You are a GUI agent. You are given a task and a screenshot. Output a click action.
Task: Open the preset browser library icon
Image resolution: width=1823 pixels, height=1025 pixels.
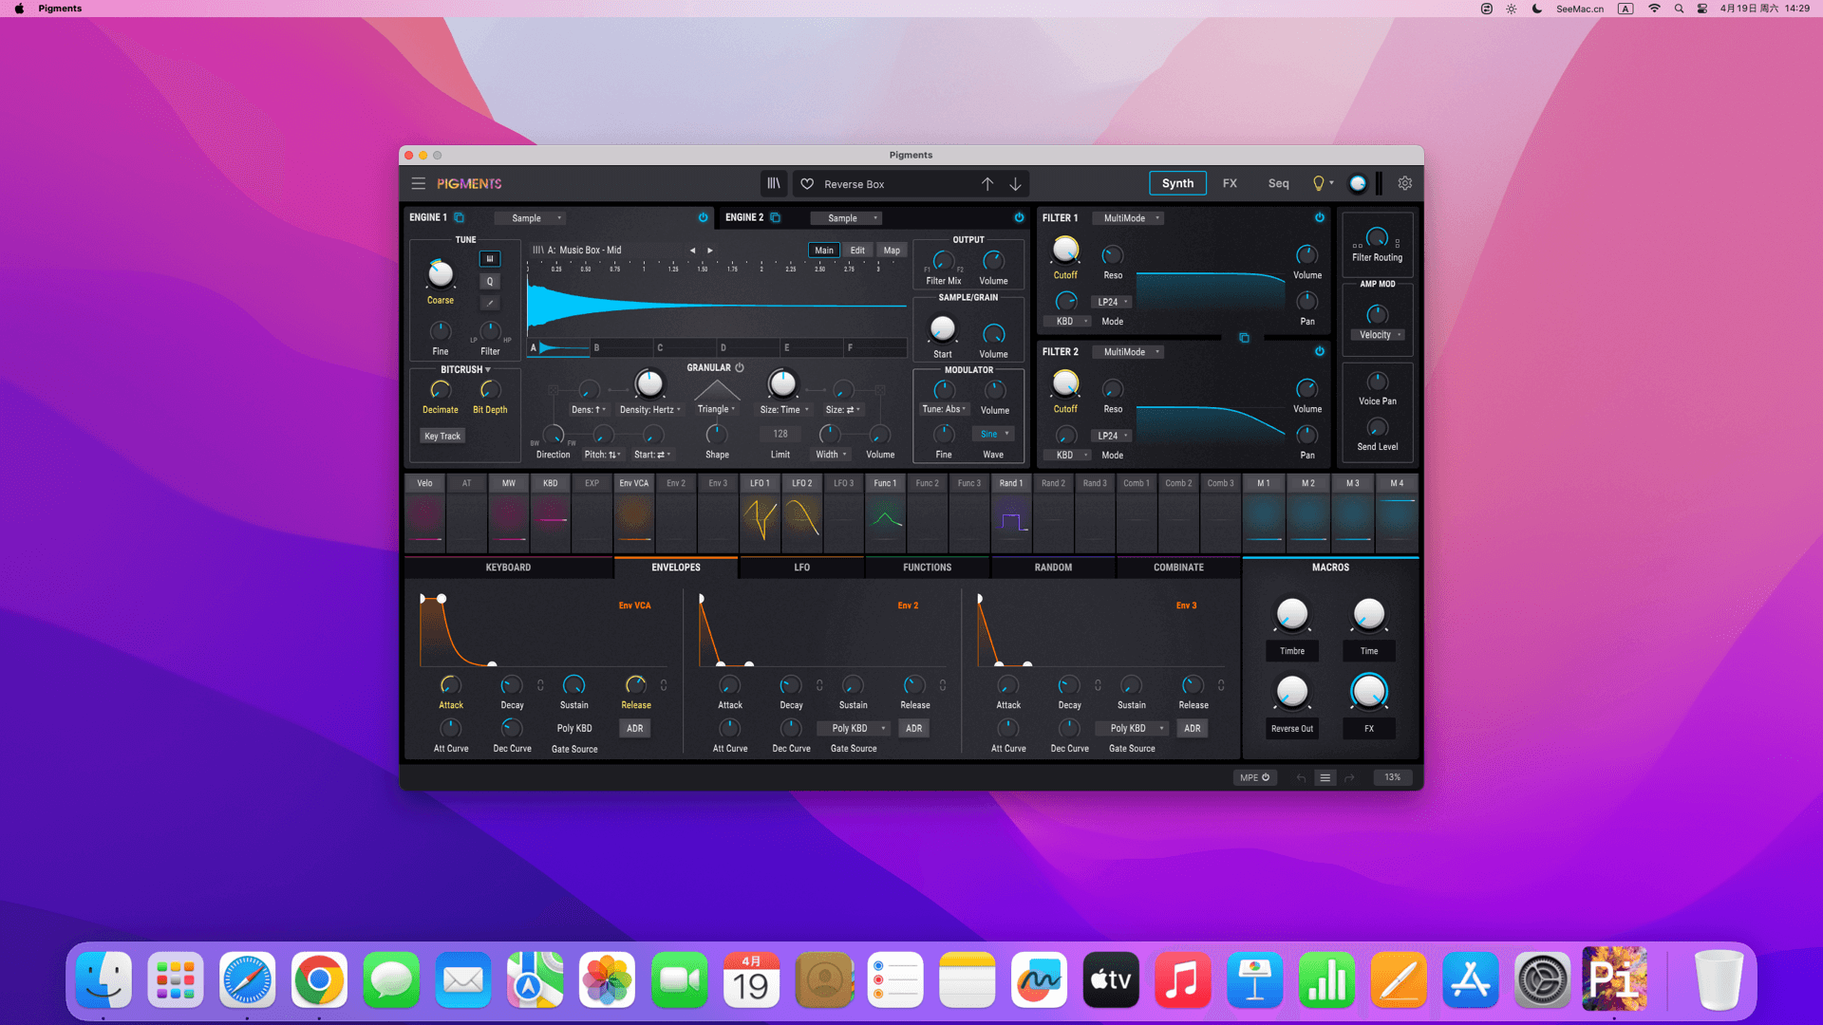[774, 184]
